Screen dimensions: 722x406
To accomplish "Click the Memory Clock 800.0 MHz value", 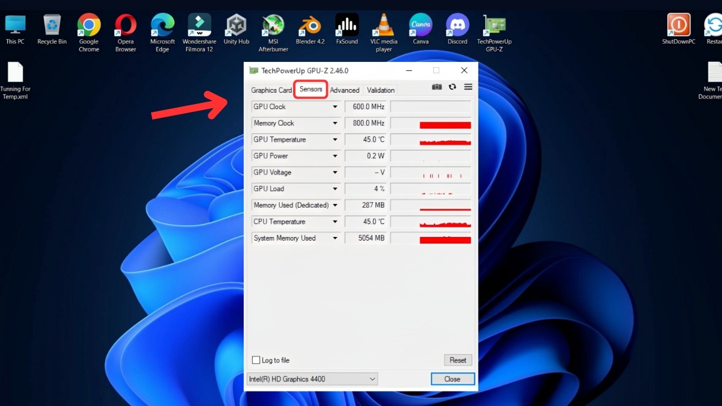I will (366, 123).
